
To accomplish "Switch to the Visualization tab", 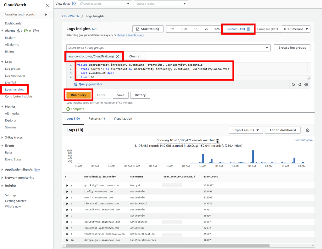I will (x=123, y=118).
